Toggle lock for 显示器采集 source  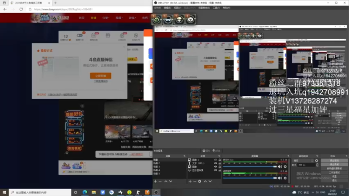click(220, 170)
